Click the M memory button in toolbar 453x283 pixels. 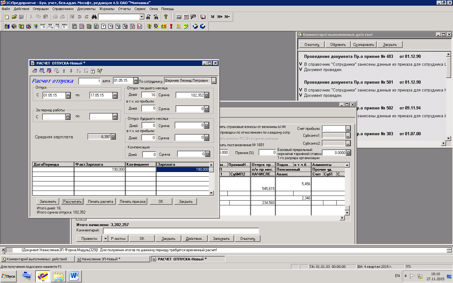[x=213, y=17]
